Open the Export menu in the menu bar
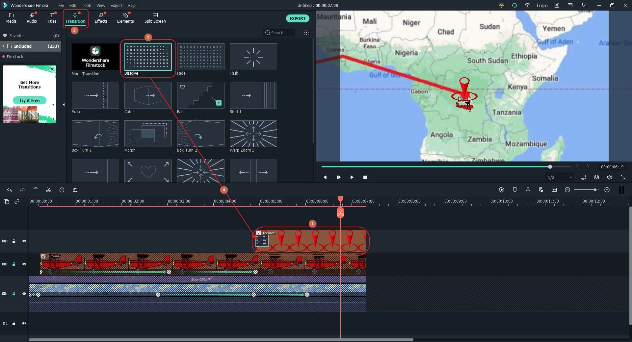This screenshot has width=632, height=342. click(116, 5)
